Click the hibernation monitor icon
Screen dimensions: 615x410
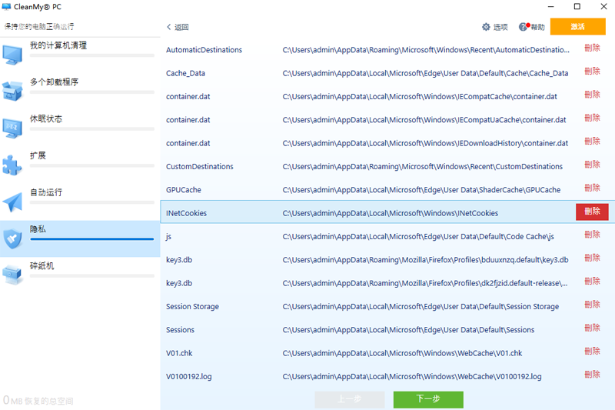click(x=13, y=127)
